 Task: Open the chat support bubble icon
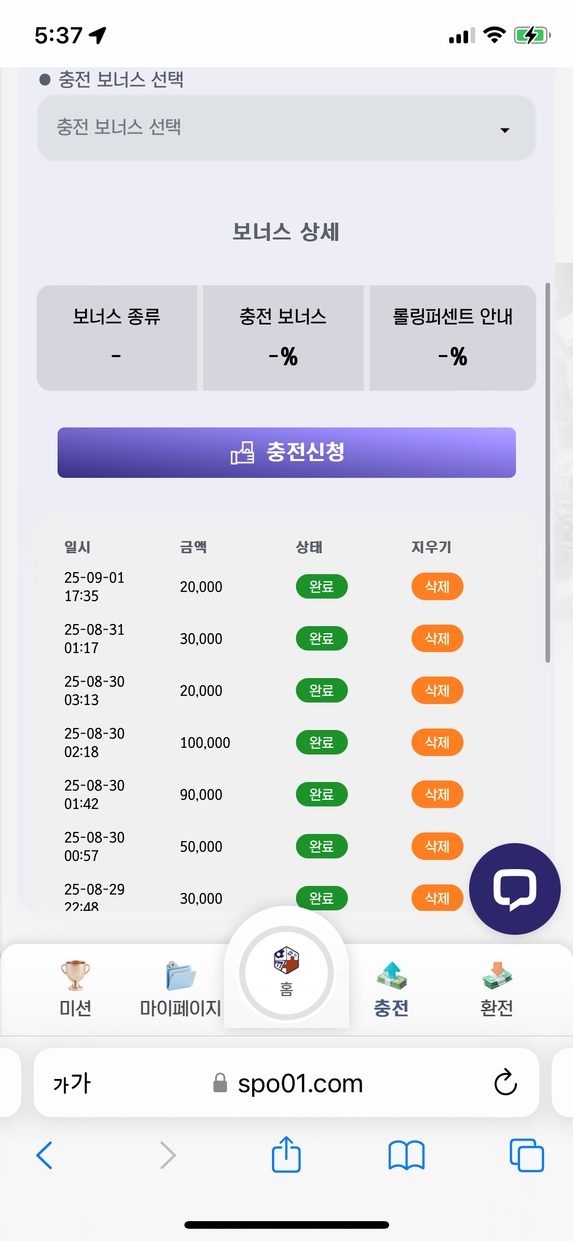[514, 889]
